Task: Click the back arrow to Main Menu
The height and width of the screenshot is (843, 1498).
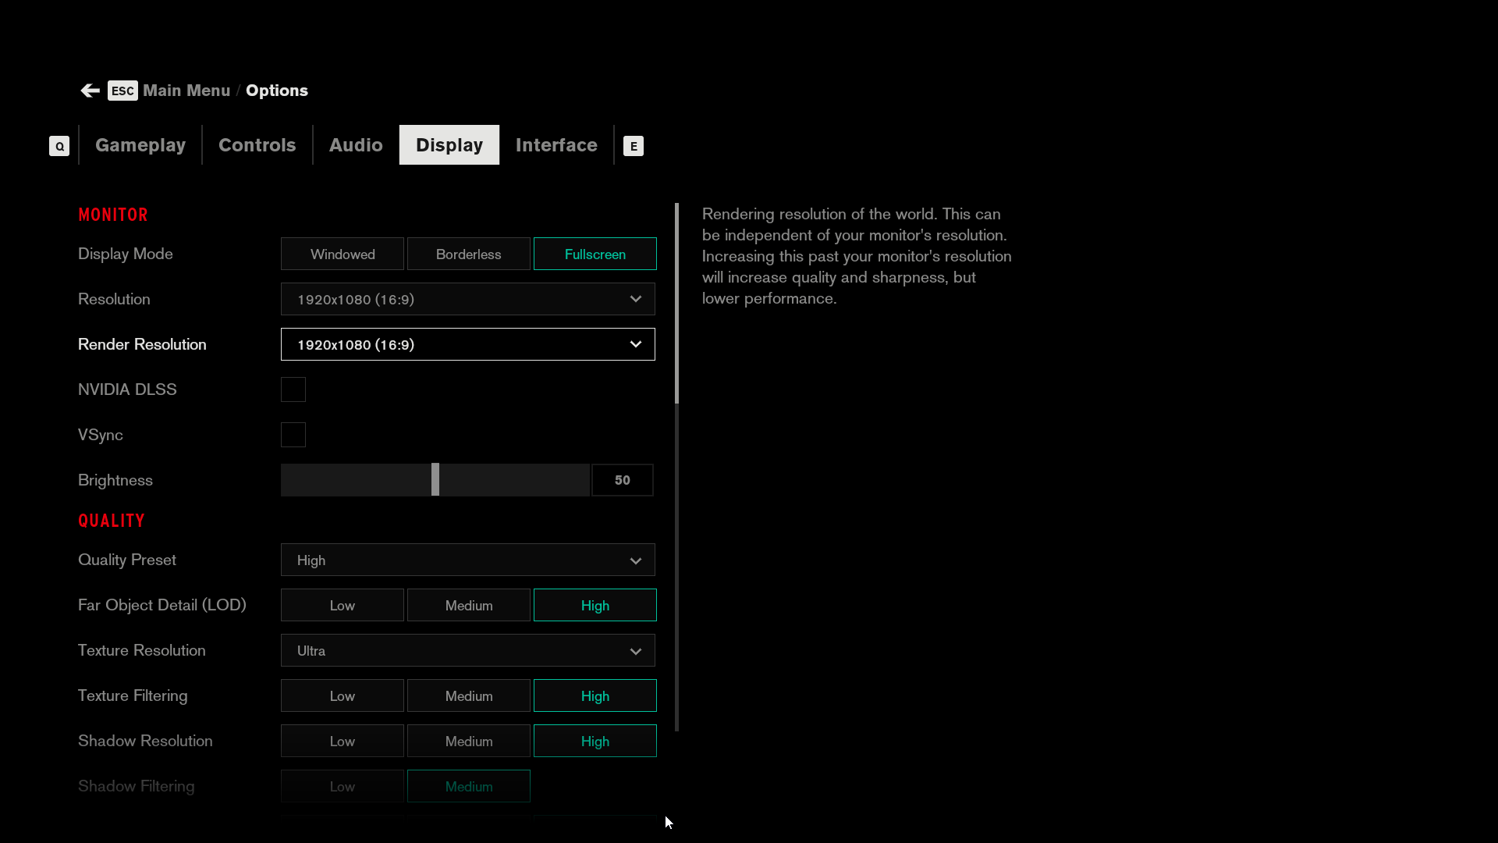Action: point(90,91)
